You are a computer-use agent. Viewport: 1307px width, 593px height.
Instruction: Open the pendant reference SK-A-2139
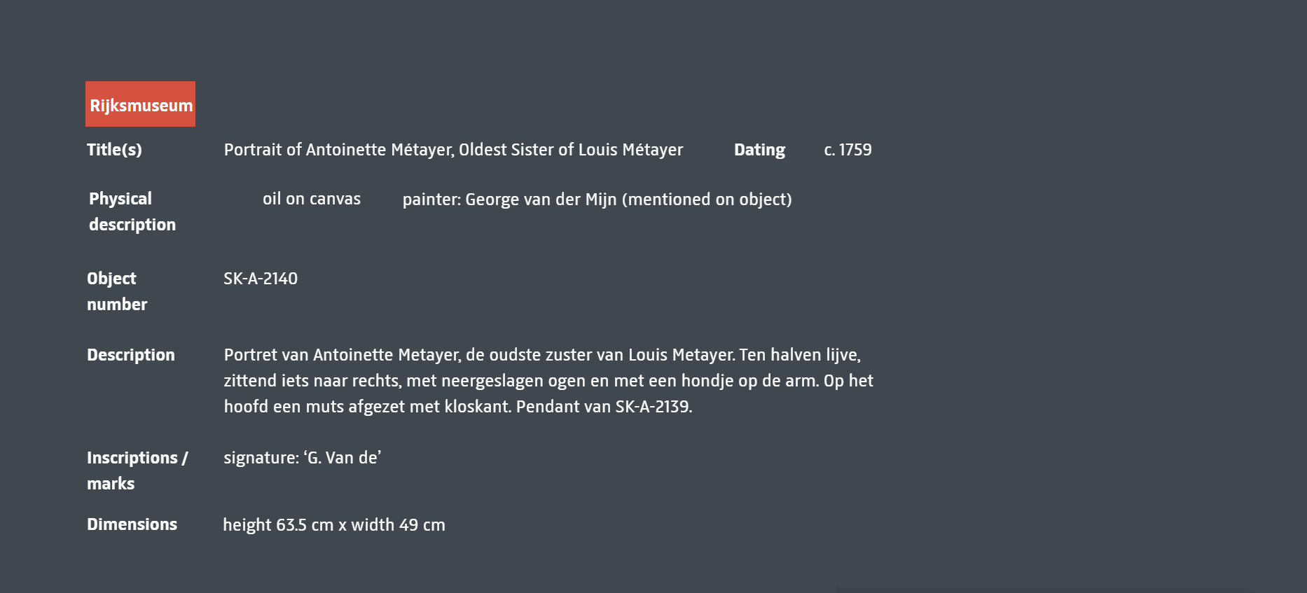pyautogui.click(x=652, y=407)
